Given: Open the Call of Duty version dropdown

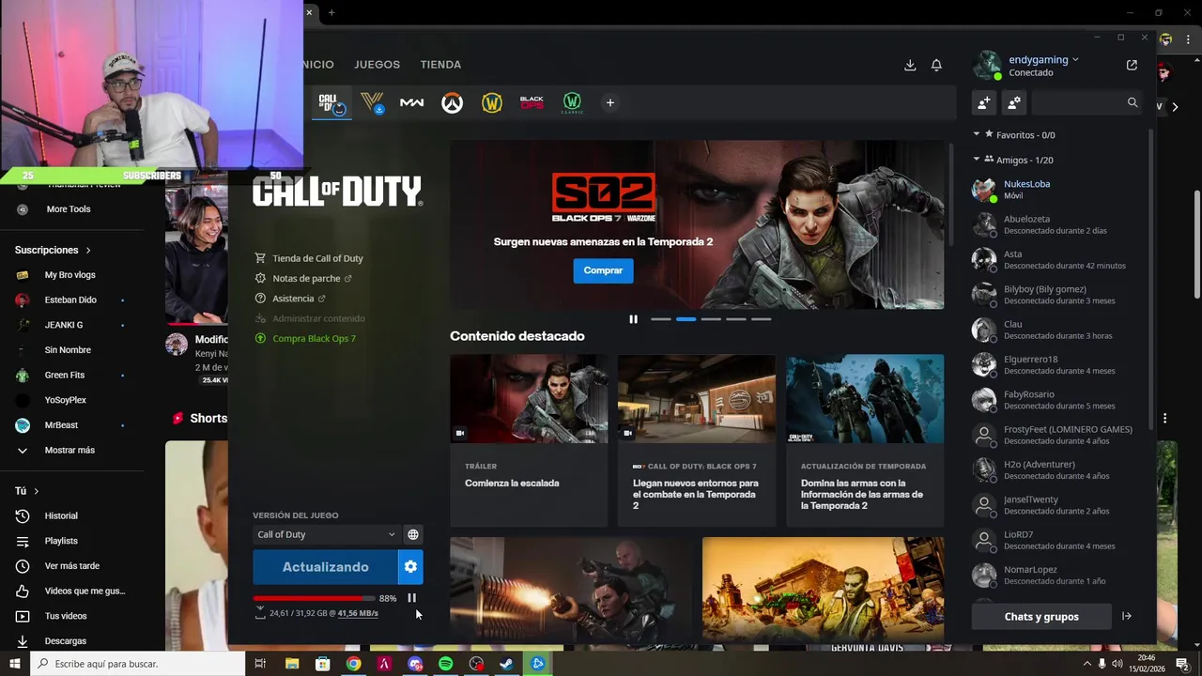Looking at the screenshot, I should click(x=326, y=534).
